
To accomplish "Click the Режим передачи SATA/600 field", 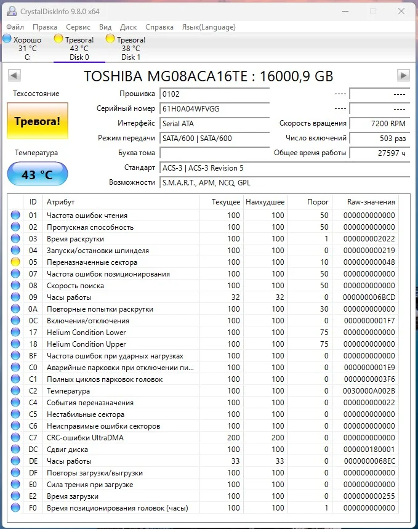I will tap(215, 139).
